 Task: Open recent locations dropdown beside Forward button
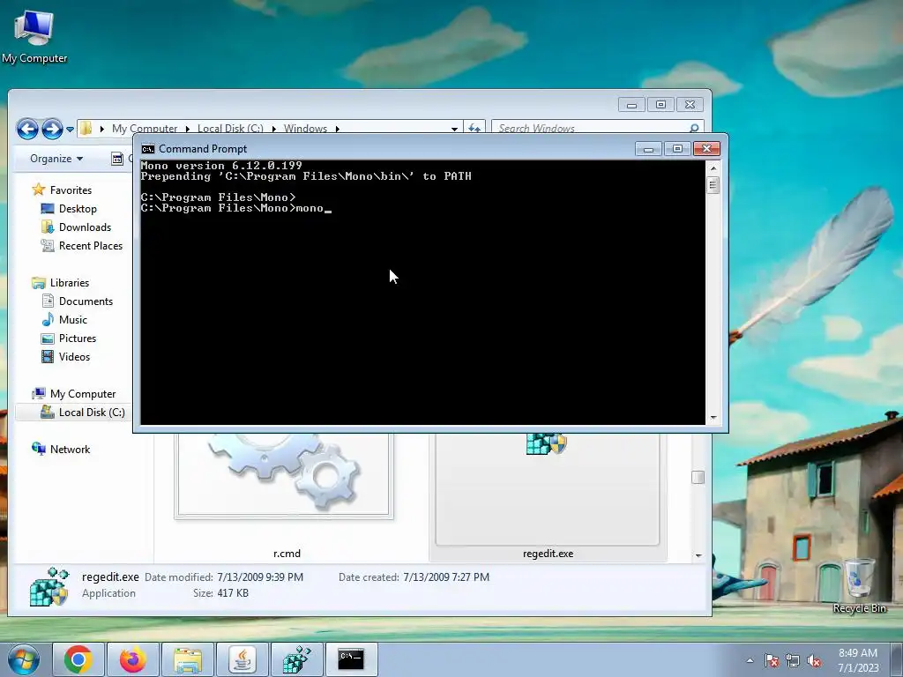(70, 129)
